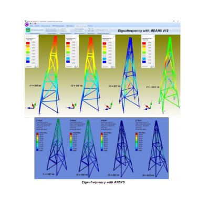208x208 pixels.
Task: Open the Legend dropdown in the ribbon
Action: (65, 29)
